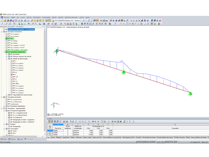Check the As,+z (inferior) checkbox

[7, 36]
